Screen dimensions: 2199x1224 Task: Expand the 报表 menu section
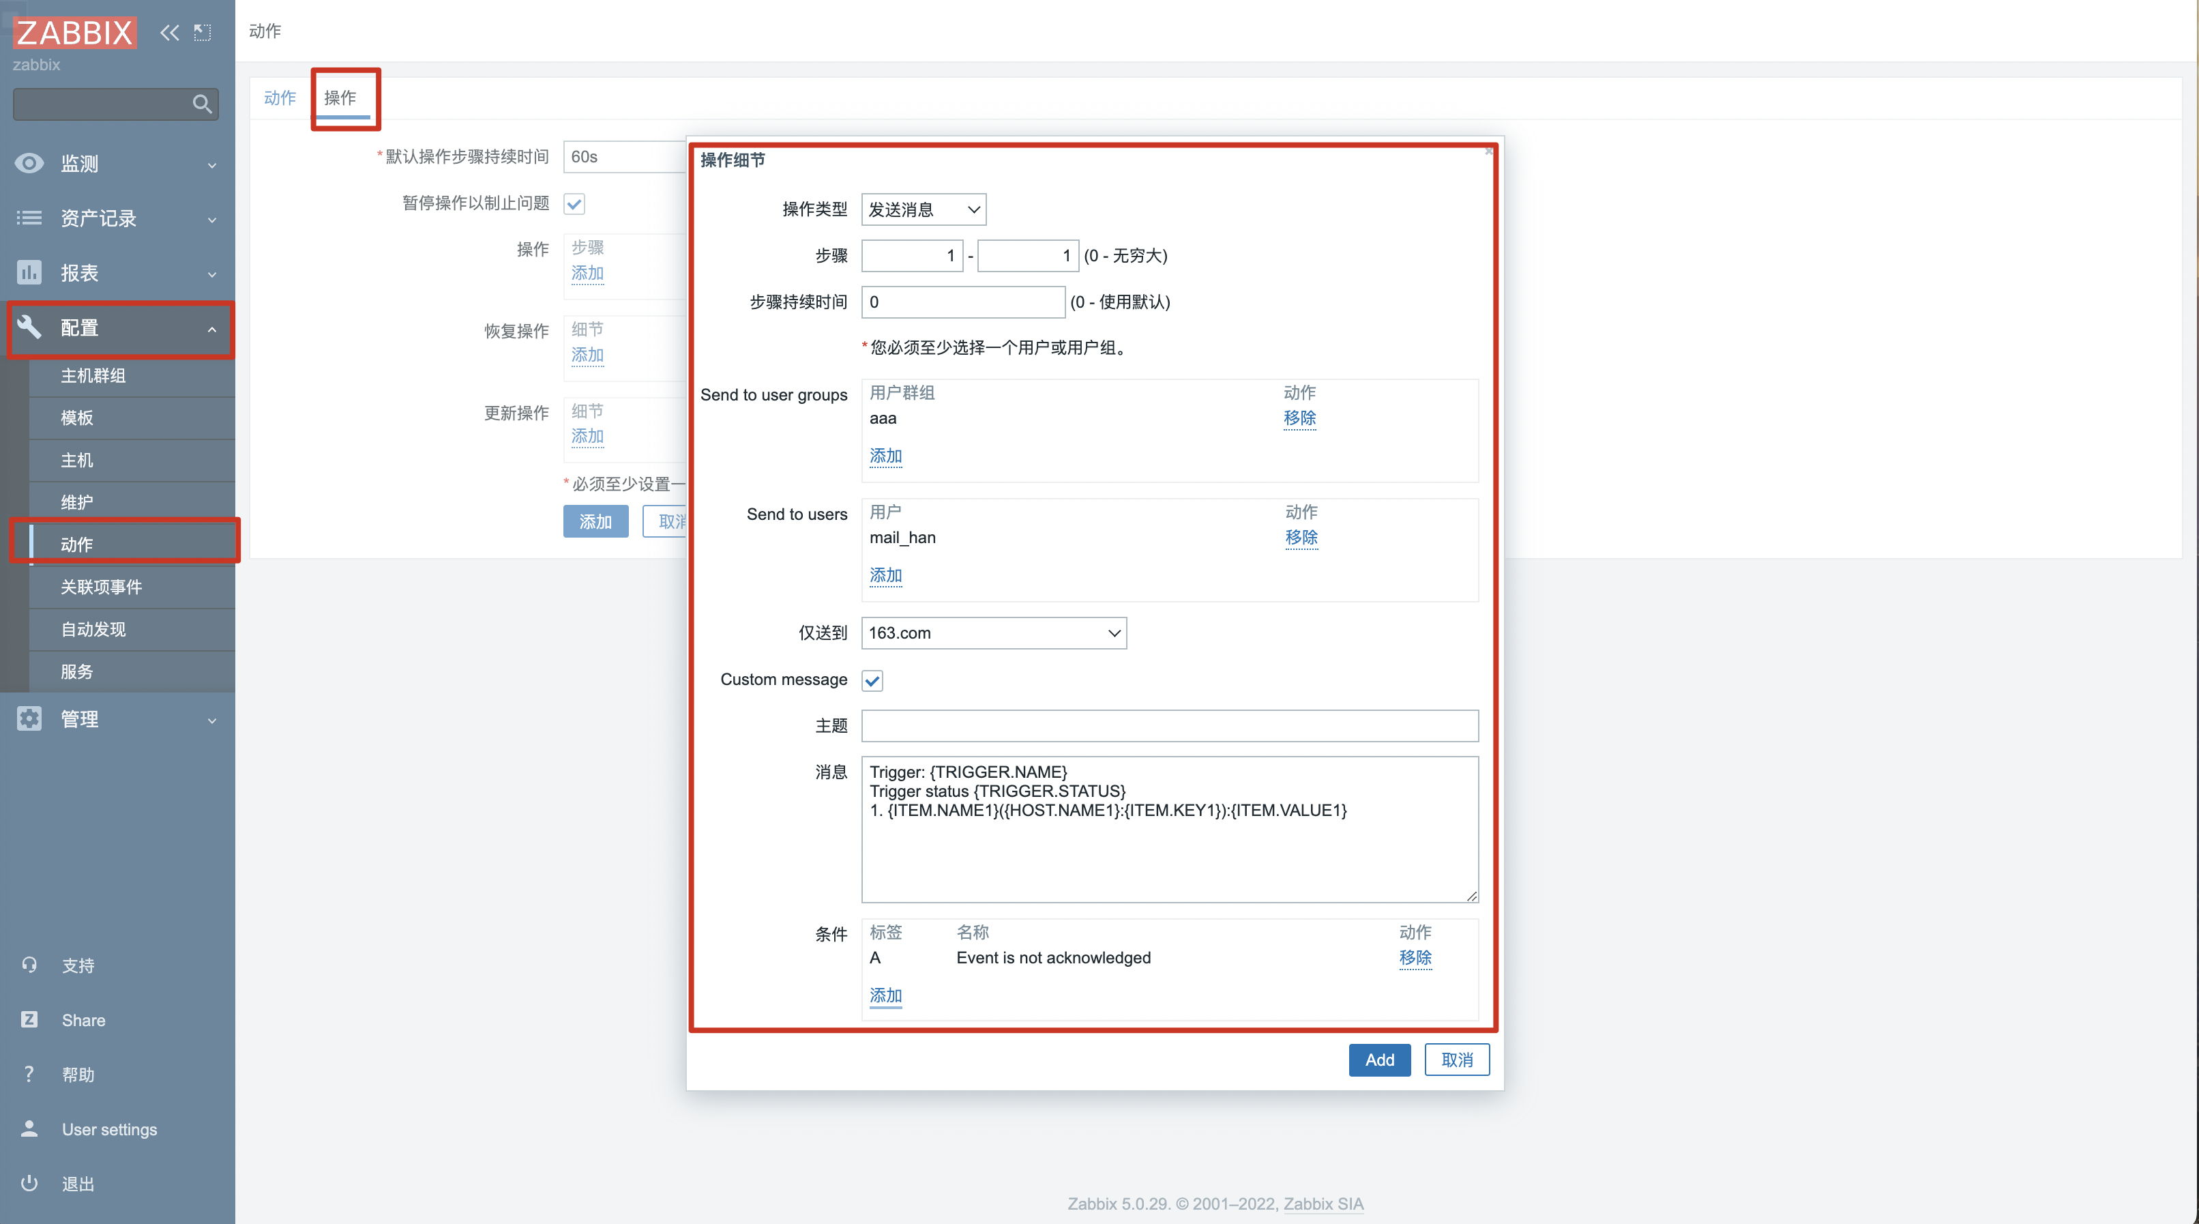click(x=118, y=272)
